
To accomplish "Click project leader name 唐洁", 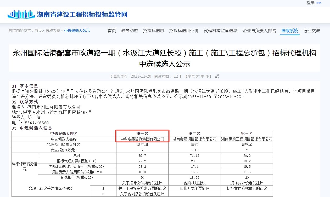I will point(194,144).
